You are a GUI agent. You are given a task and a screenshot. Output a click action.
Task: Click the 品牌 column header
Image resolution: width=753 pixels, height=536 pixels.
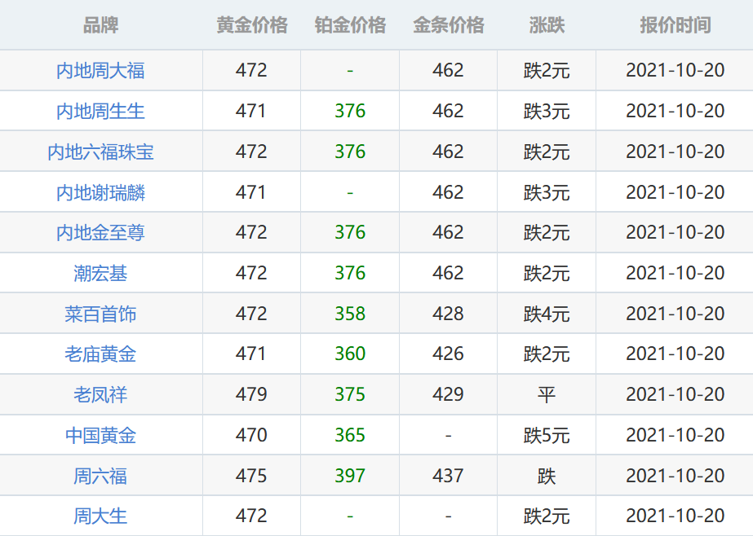pyautogui.click(x=101, y=25)
